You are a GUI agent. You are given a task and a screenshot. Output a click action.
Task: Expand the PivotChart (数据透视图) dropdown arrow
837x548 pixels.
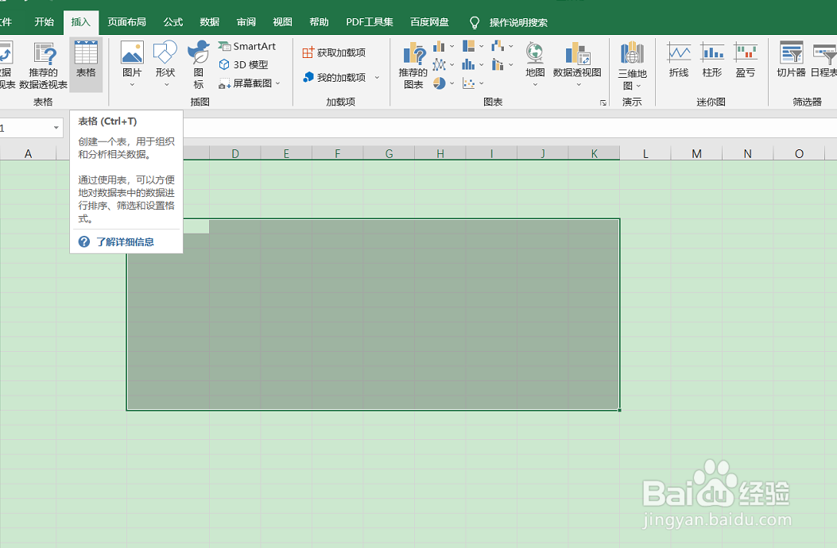[578, 84]
